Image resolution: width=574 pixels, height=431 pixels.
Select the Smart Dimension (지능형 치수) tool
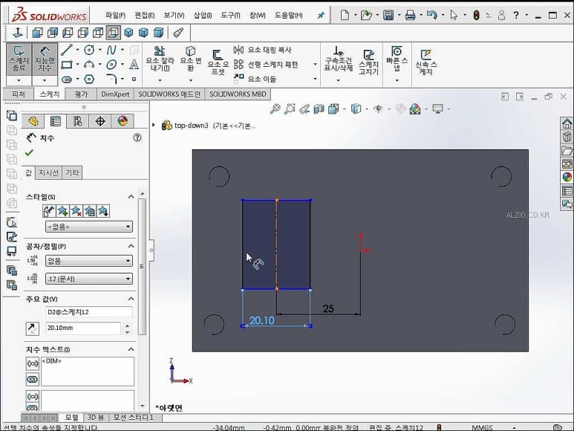(x=45, y=59)
